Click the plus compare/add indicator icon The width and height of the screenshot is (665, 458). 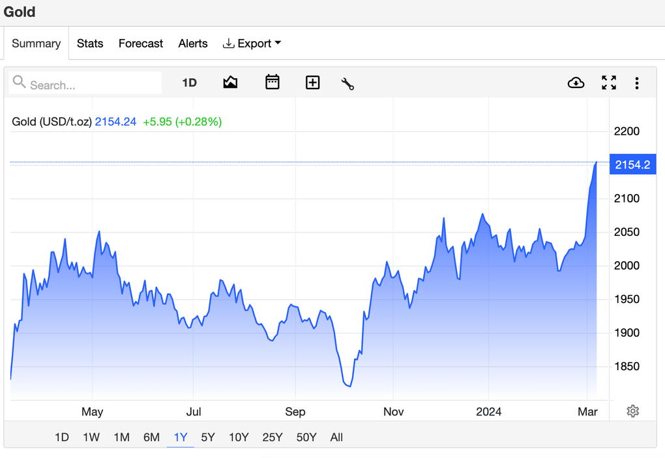(313, 83)
